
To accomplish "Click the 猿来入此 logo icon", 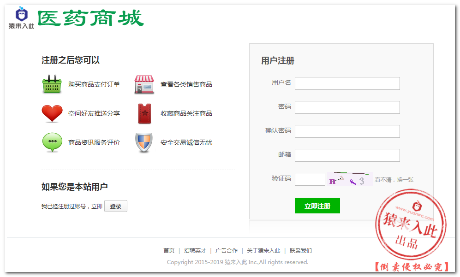I will tap(21, 18).
